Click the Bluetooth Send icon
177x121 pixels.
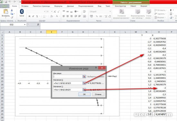click(22, 12)
